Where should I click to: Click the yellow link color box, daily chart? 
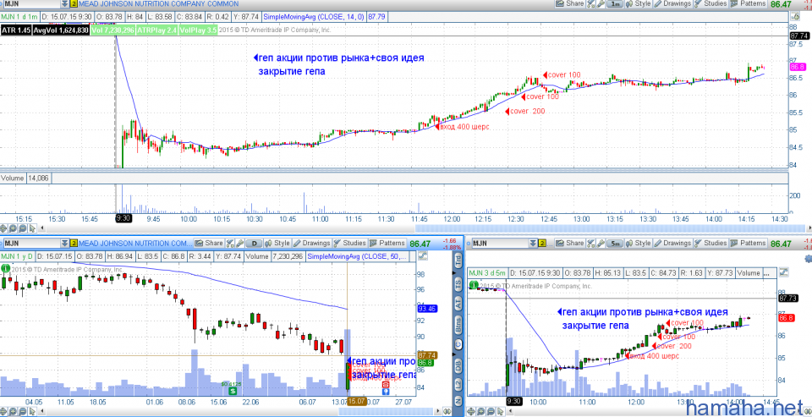click(74, 243)
